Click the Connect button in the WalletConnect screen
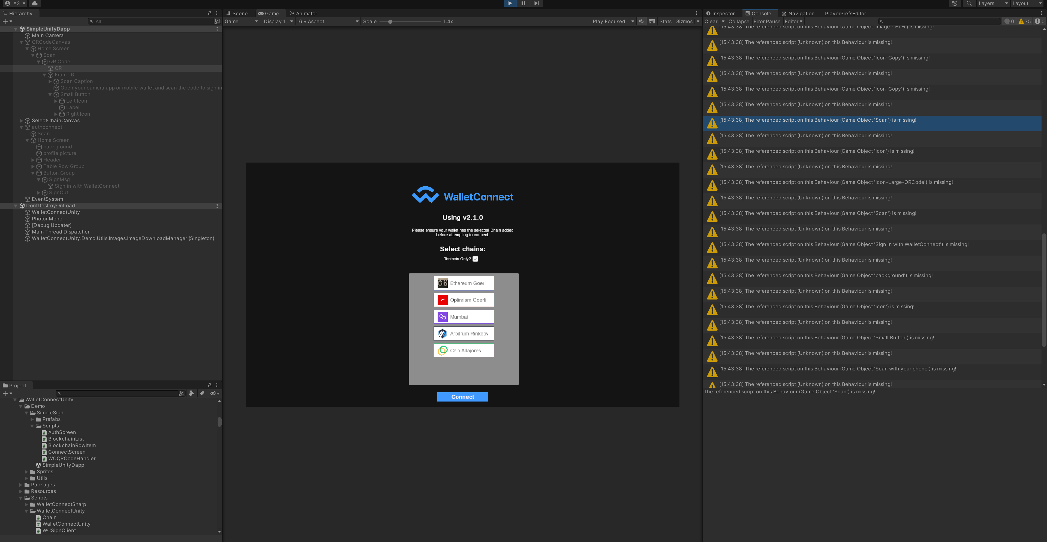This screenshot has height=542, width=1047. pyautogui.click(x=462, y=396)
